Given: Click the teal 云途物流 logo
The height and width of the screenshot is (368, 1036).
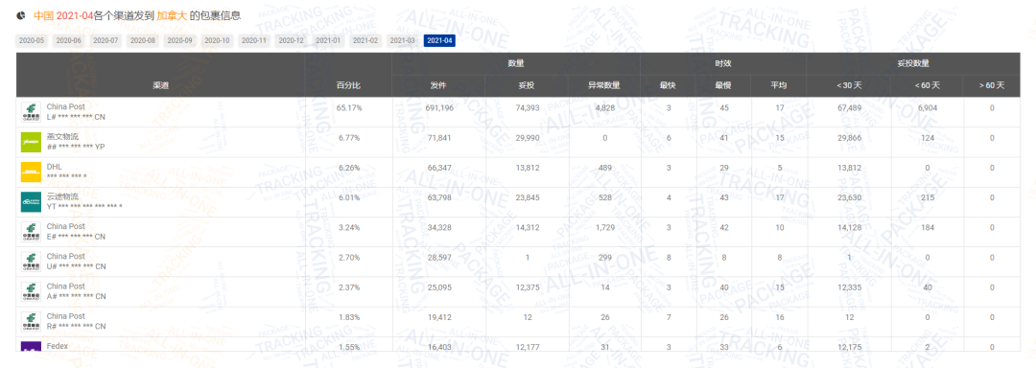Looking at the screenshot, I should (x=31, y=202).
